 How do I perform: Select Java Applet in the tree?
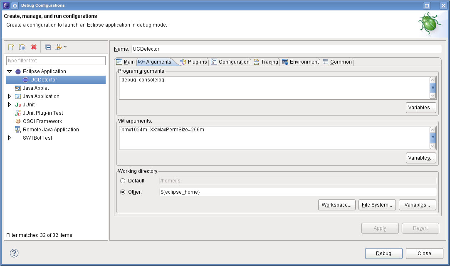[36, 88]
